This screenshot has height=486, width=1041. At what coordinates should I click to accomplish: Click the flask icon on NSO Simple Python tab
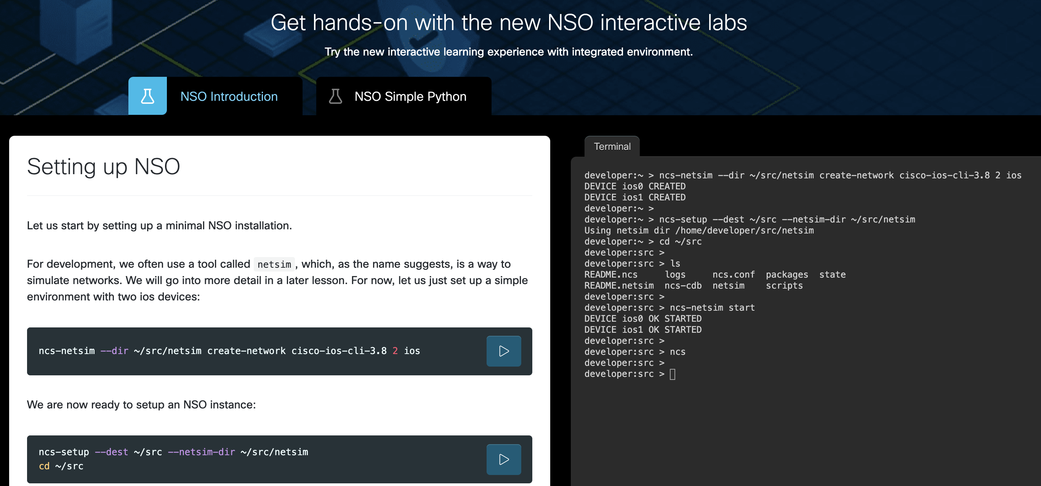(x=336, y=96)
